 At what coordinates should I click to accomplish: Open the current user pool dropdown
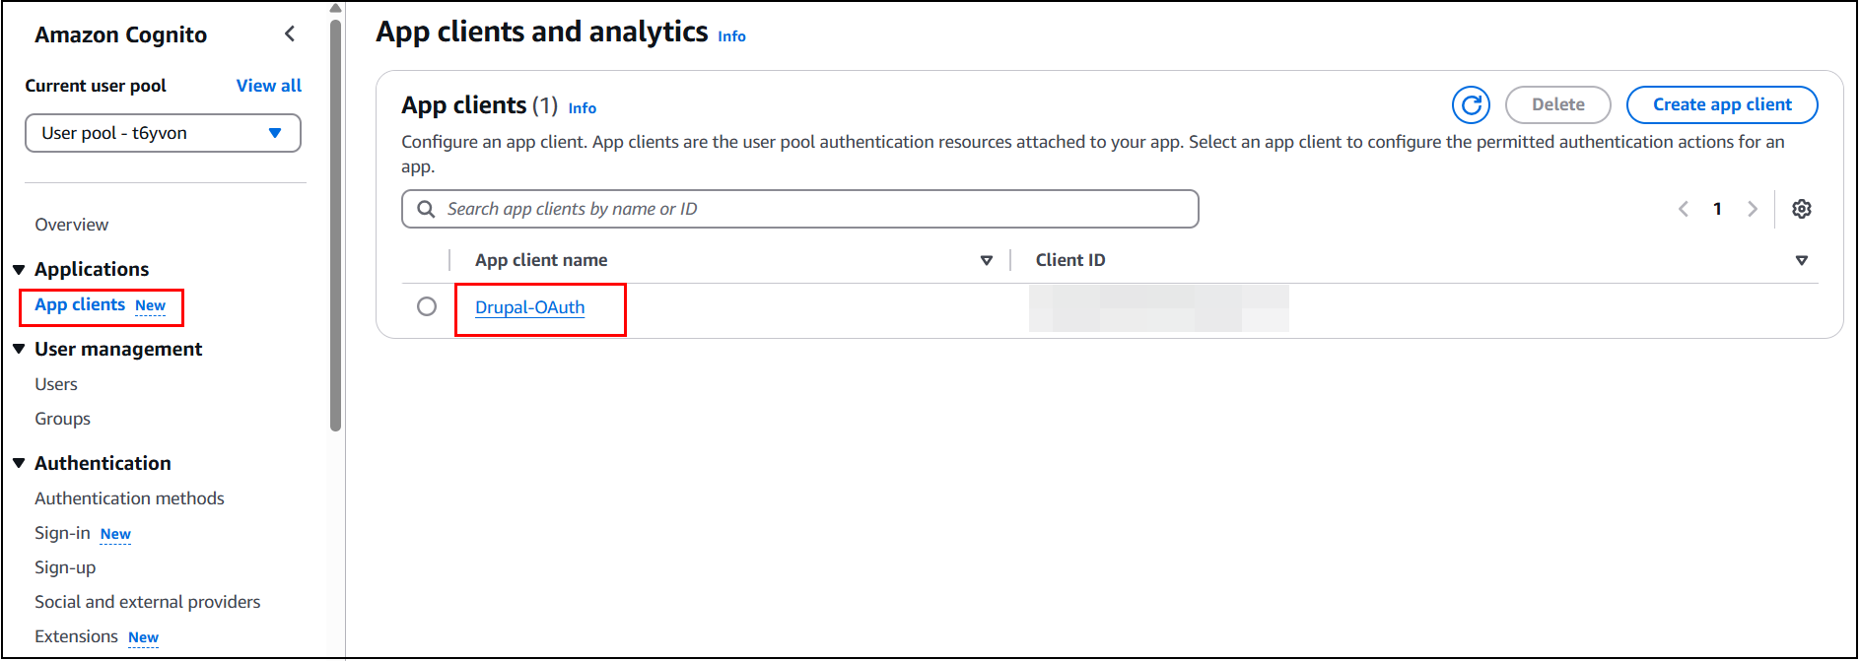[x=163, y=132]
